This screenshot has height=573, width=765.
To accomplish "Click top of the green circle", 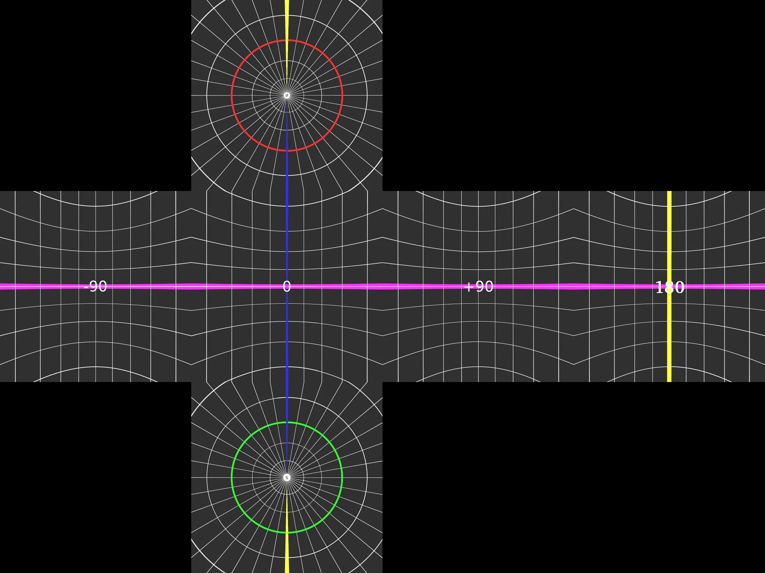I will (x=287, y=422).
